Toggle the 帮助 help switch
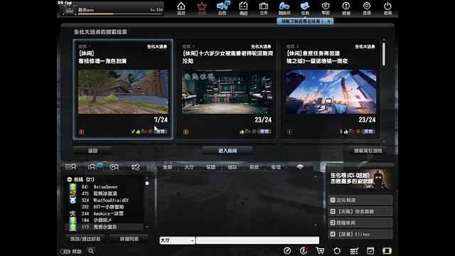The image size is (455, 256). point(65,251)
